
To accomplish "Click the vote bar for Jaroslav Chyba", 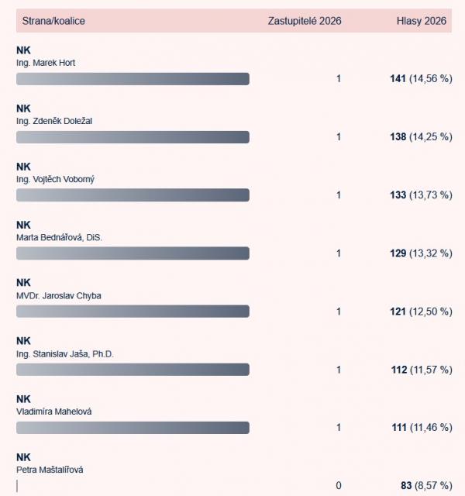I will tap(133, 312).
